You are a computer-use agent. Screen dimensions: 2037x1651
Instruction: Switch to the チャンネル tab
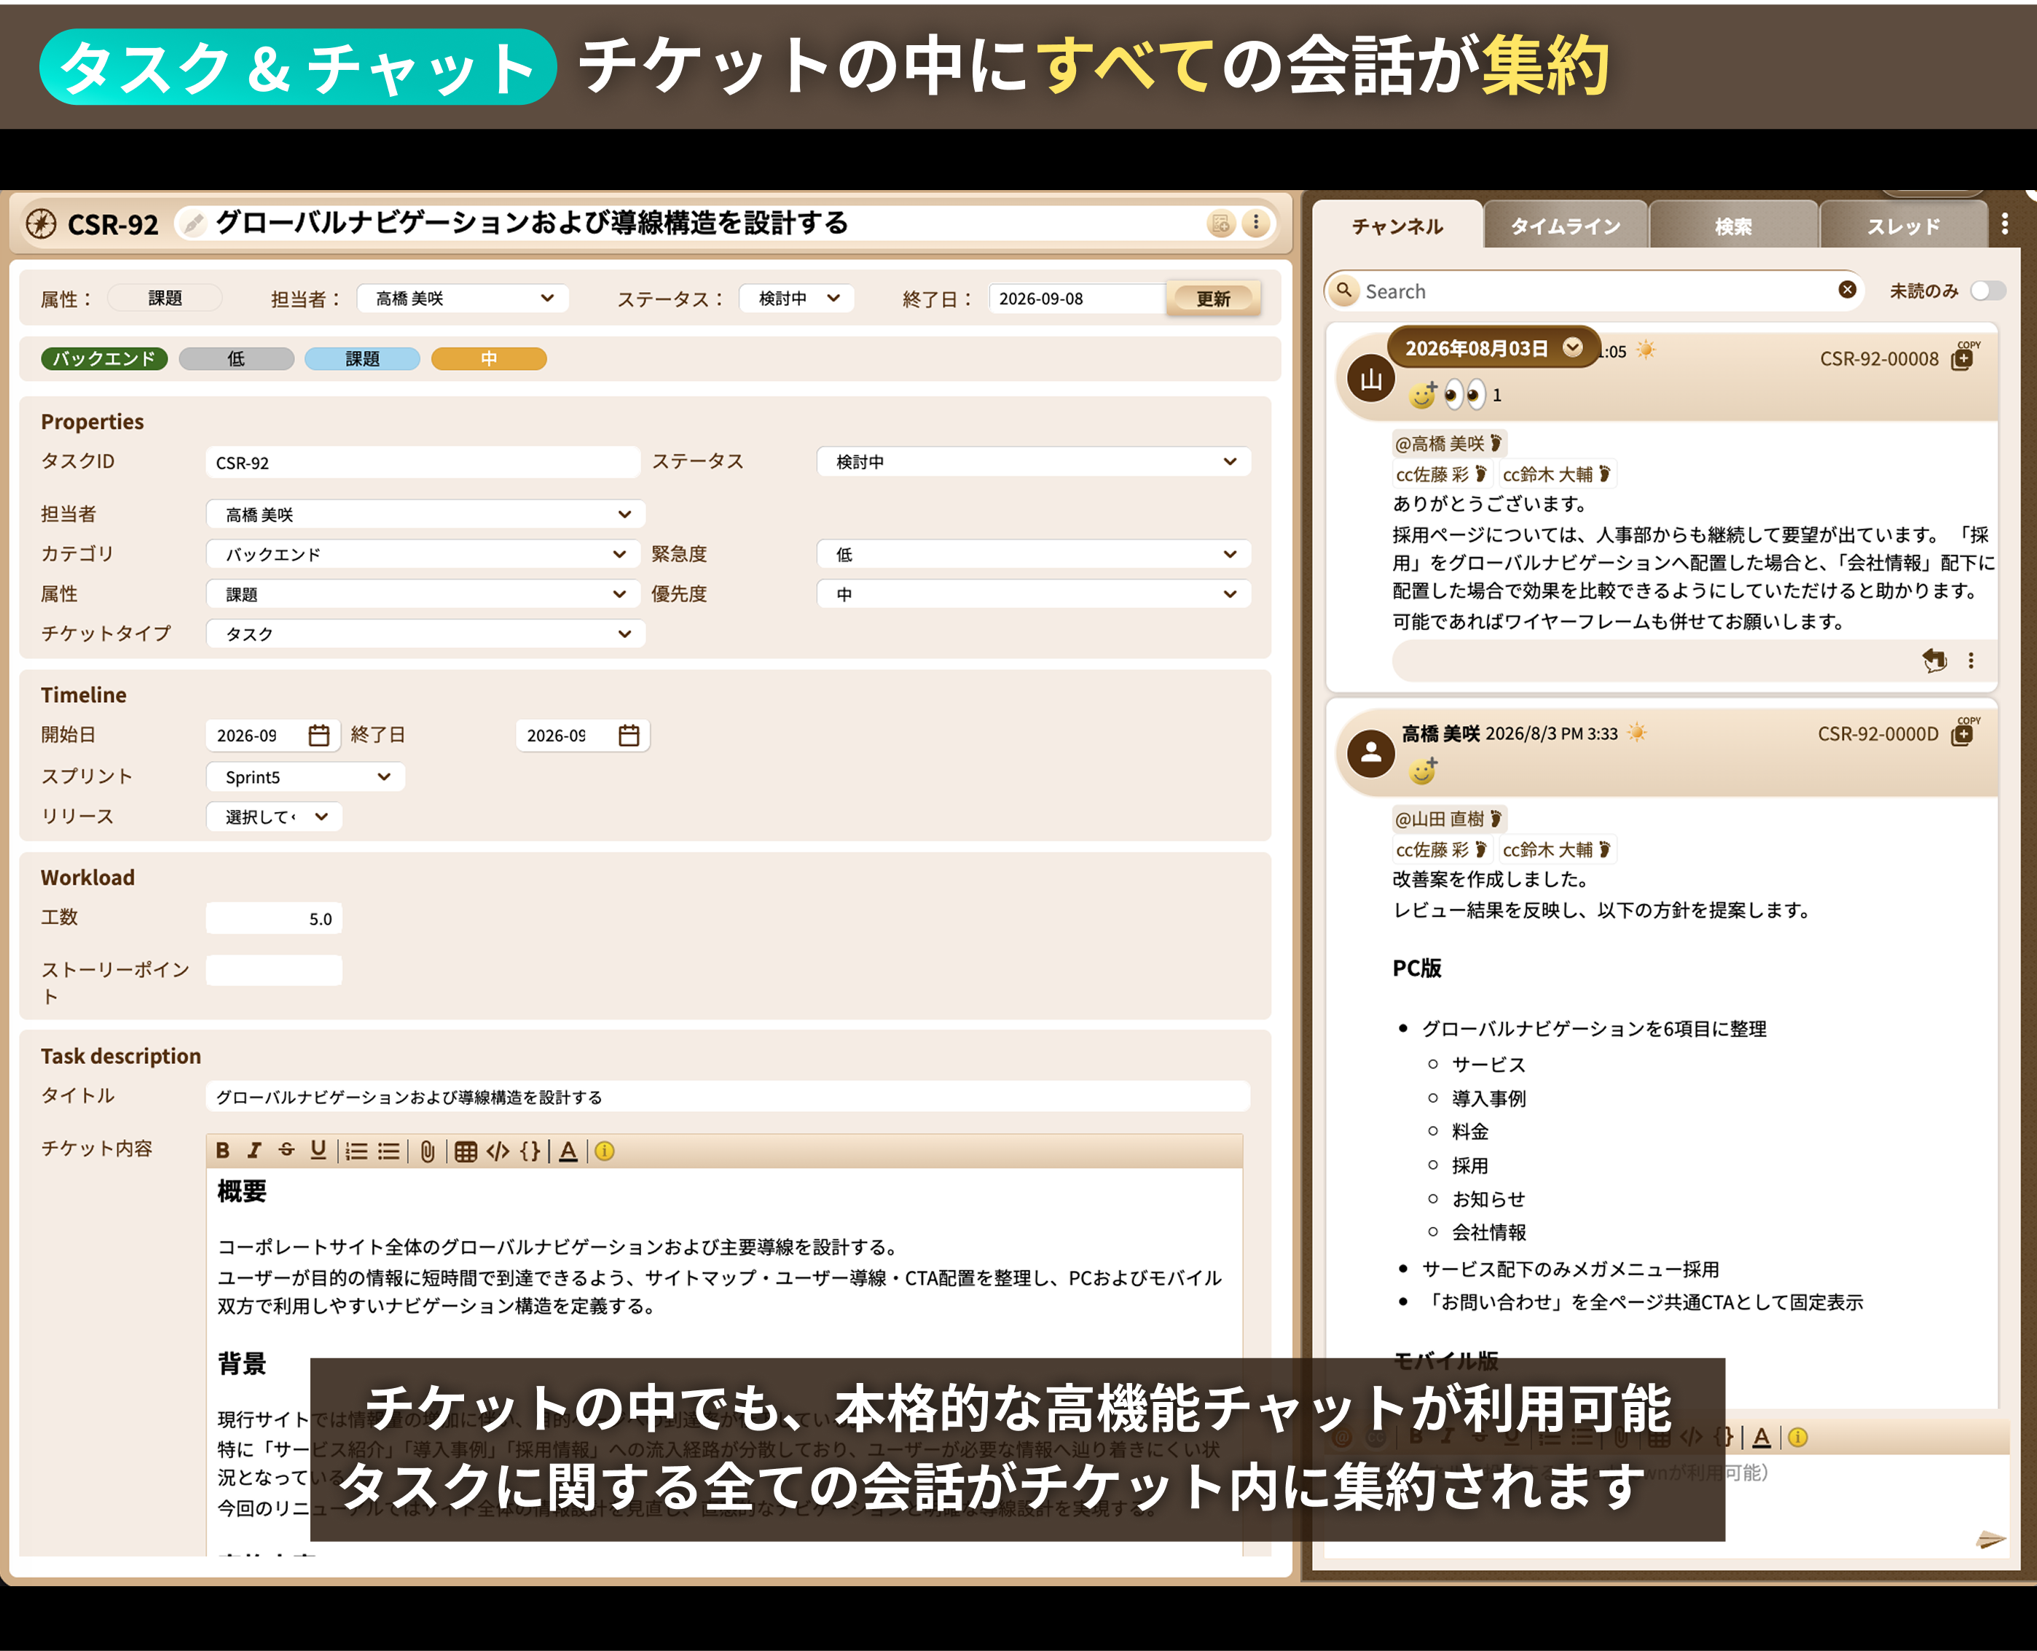pyautogui.click(x=1397, y=226)
